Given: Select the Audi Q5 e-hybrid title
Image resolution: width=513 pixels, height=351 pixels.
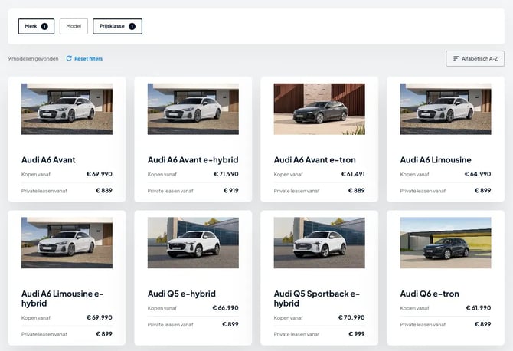Looking at the screenshot, I should 181,294.
